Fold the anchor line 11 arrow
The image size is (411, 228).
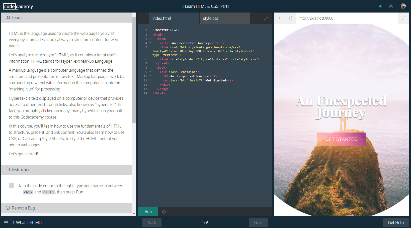pos(150,80)
